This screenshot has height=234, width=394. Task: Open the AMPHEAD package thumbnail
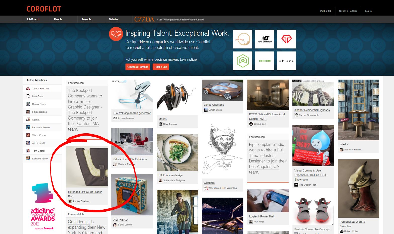pyautogui.click(x=132, y=195)
